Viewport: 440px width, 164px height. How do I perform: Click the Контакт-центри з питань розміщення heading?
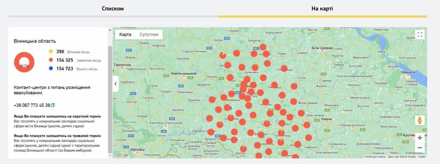click(x=52, y=90)
